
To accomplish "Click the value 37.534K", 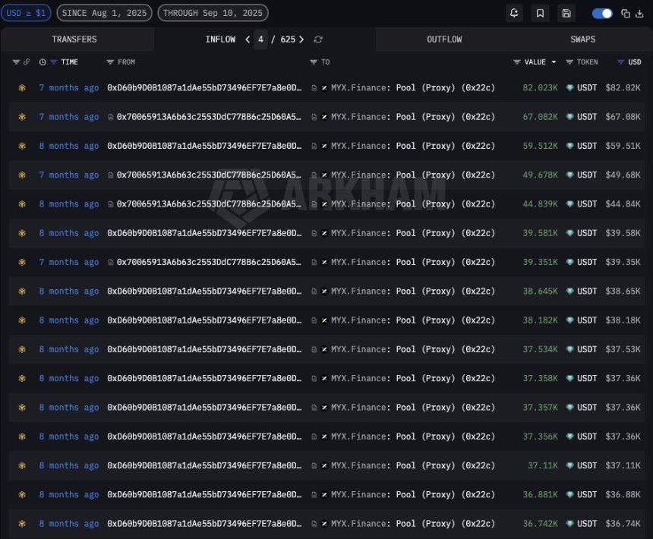I will 540,349.
